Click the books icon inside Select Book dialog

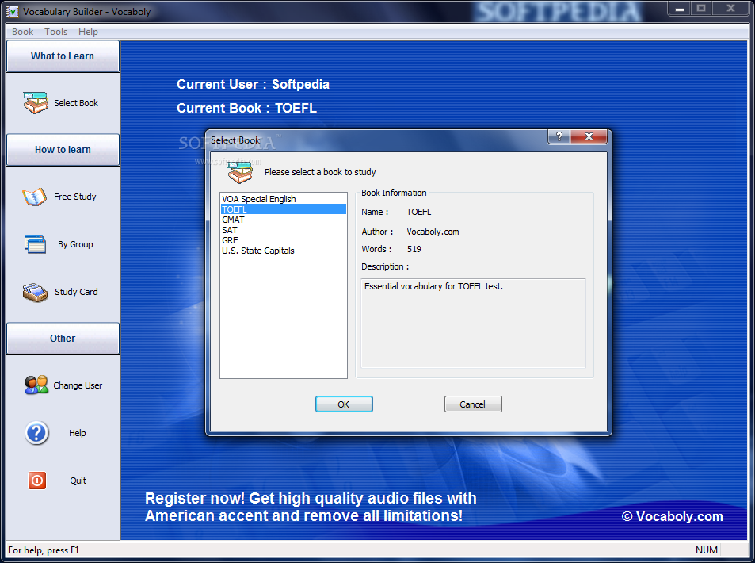[x=240, y=173]
